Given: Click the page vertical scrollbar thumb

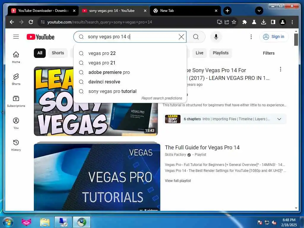Looking at the screenshot, I should coord(296,39).
